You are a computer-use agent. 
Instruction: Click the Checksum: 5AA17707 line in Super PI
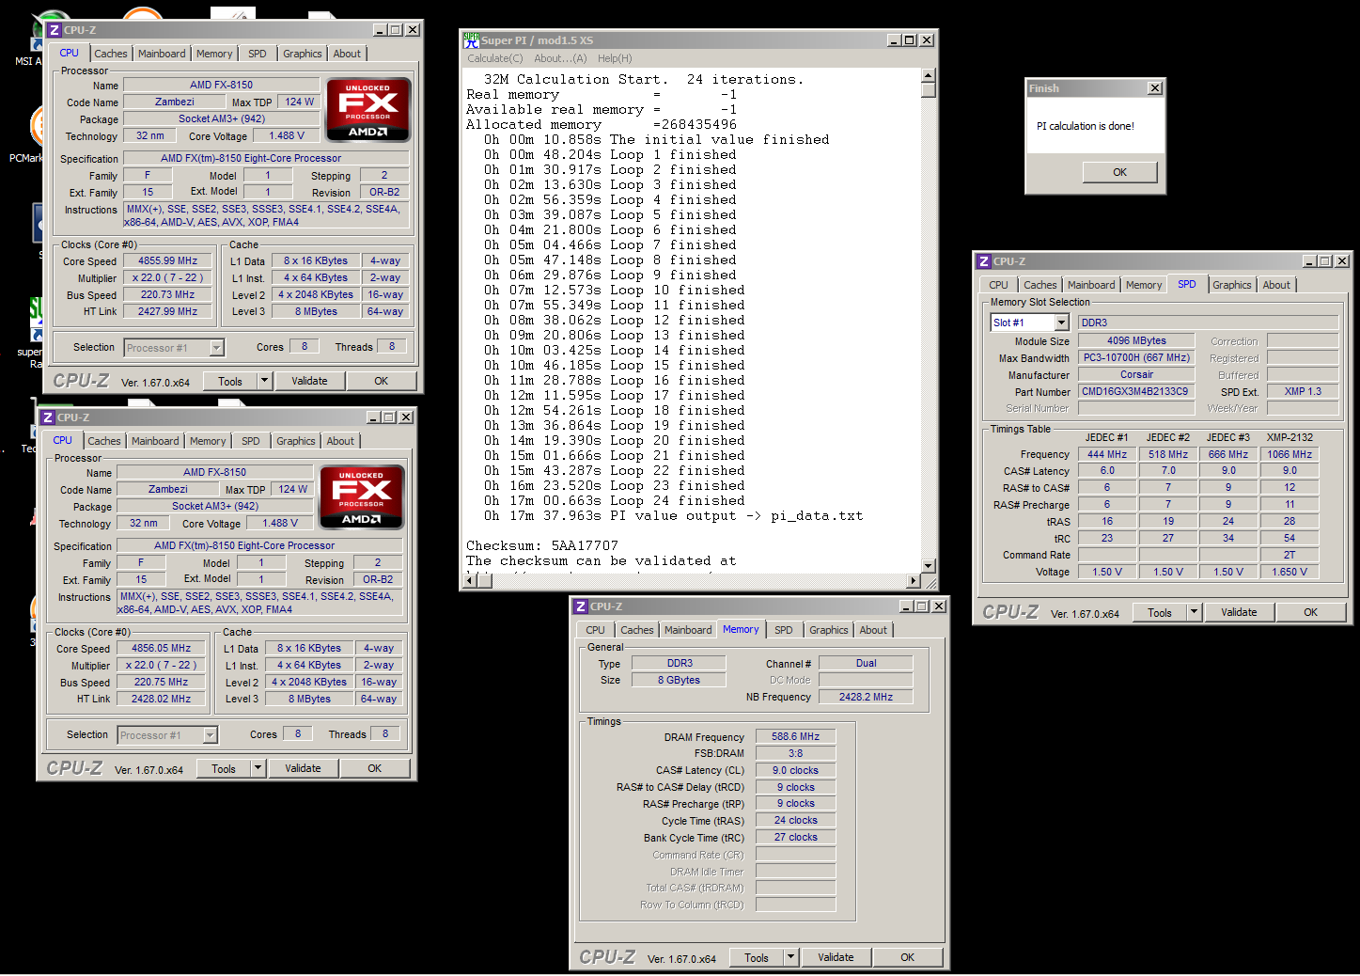tap(542, 545)
